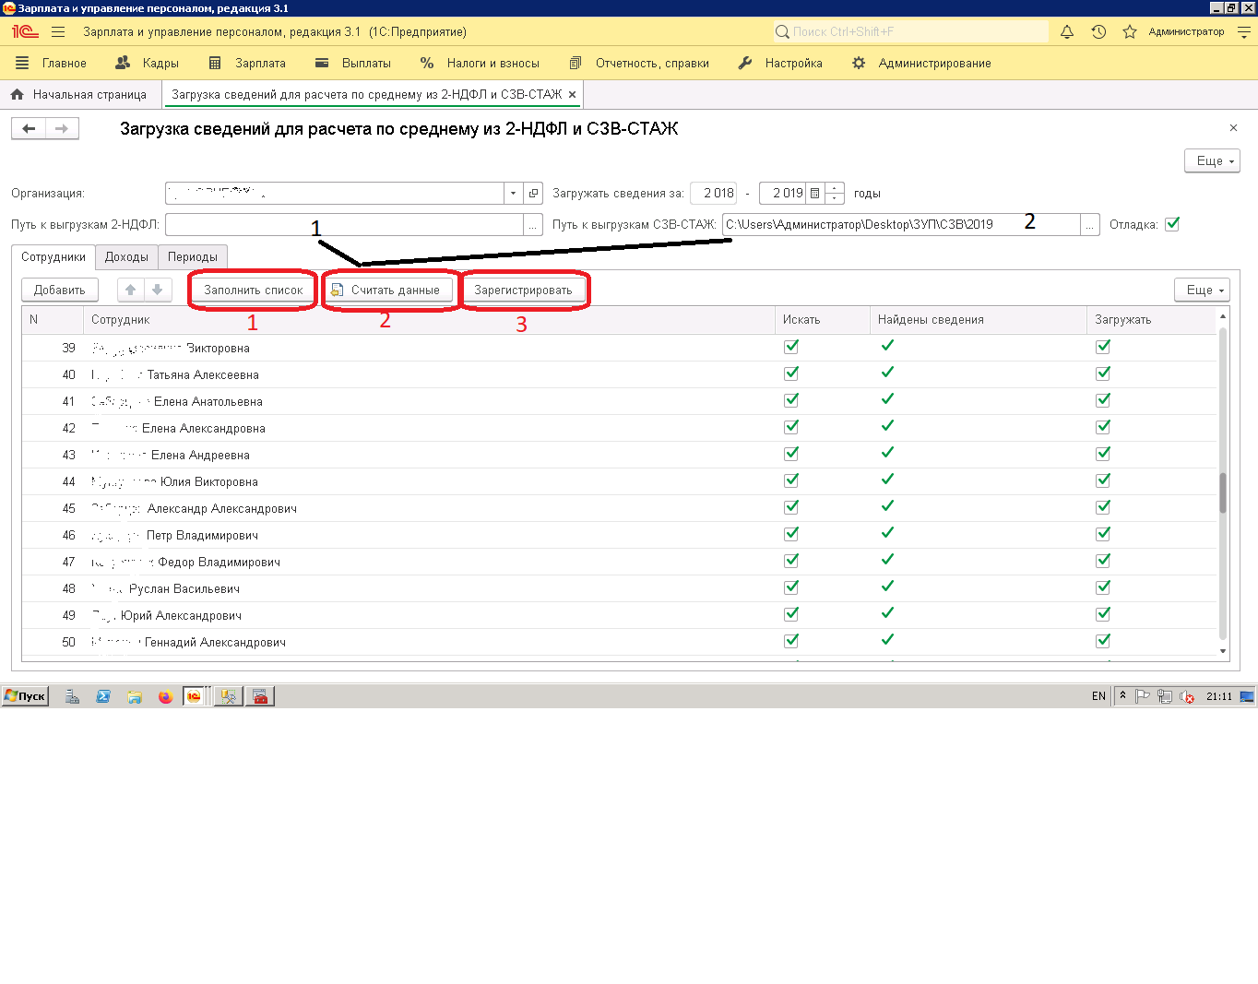Click the table's vertical scrollbar thumb
1258x984 pixels.
(x=1223, y=492)
